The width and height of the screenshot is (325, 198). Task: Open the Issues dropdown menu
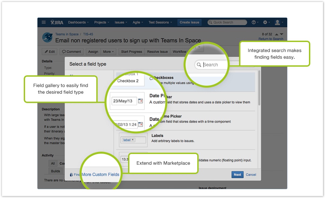(x=121, y=22)
